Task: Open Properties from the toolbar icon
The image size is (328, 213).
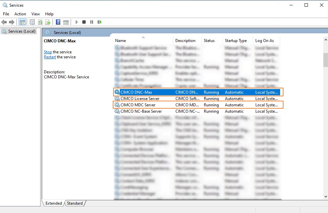Action: tap(32, 22)
